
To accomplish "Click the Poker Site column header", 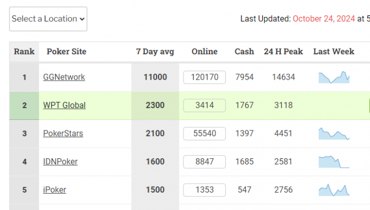I will click(x=67, y=51).
